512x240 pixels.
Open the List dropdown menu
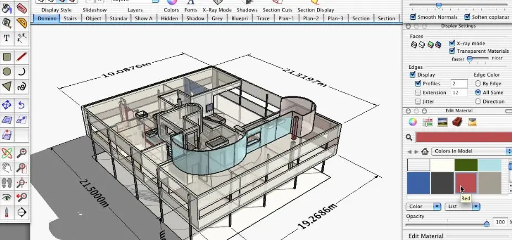(462, 206)
